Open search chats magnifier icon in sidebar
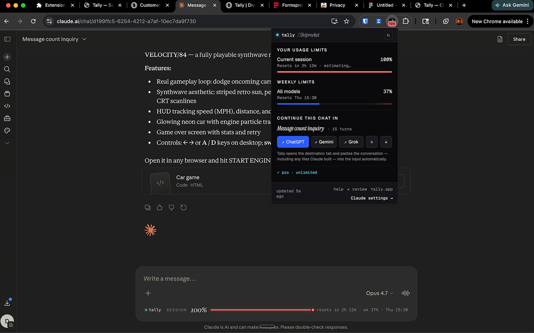 coord(7,69)
